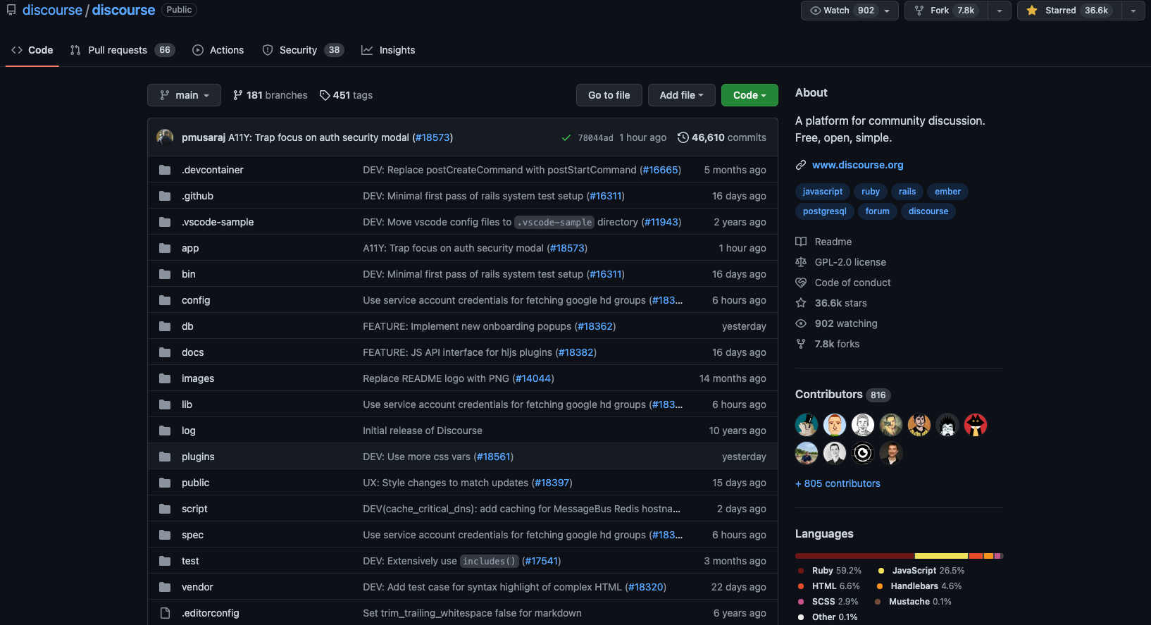Click the book icon next to Readme
This screenshot has width=1151, height=625.
[x=801, y=242]
